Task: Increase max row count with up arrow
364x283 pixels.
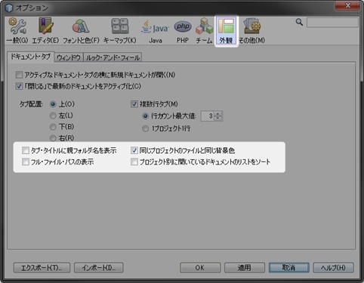Action: [218, 114]
